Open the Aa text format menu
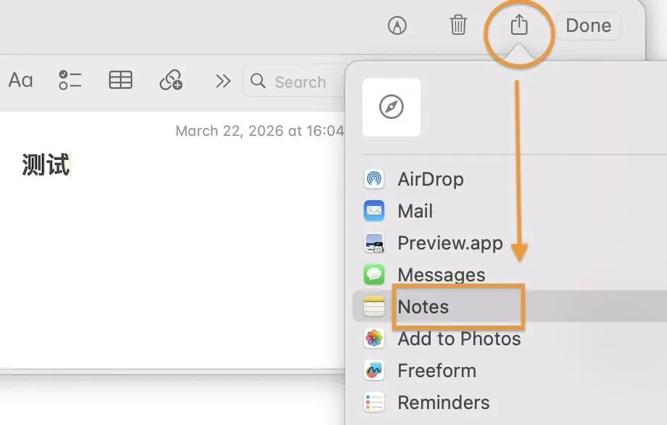Viewport: 667px width, 425px height. [x=20, y=80]
